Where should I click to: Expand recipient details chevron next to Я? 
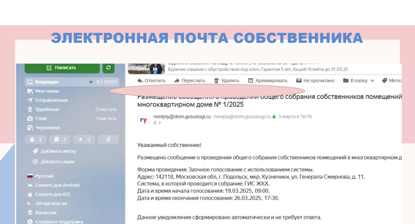point(159,123)
